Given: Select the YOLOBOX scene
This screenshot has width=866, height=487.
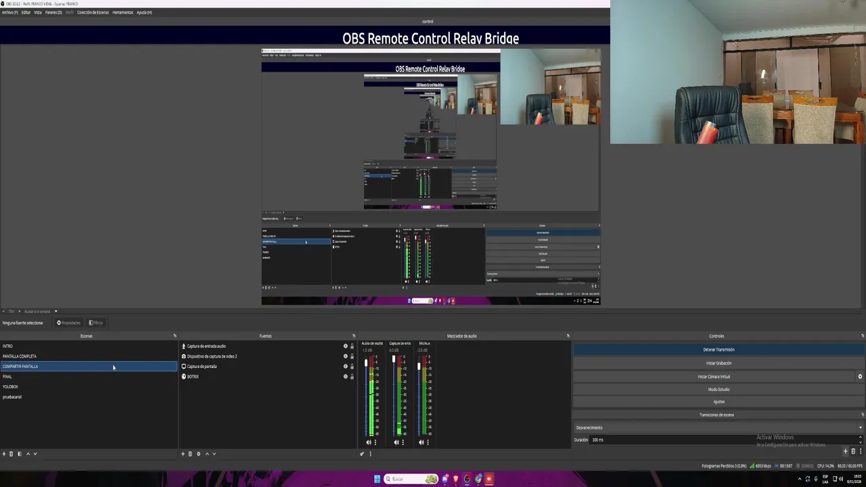Looking at the screenshot, I should pos(89,387).
